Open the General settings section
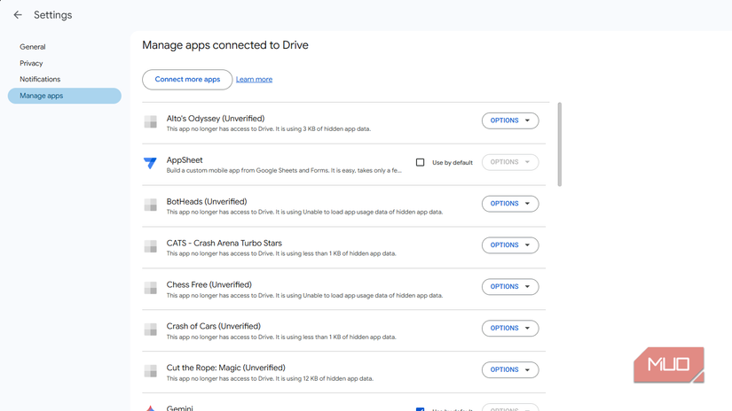732x411 pixels. (33, 47)
